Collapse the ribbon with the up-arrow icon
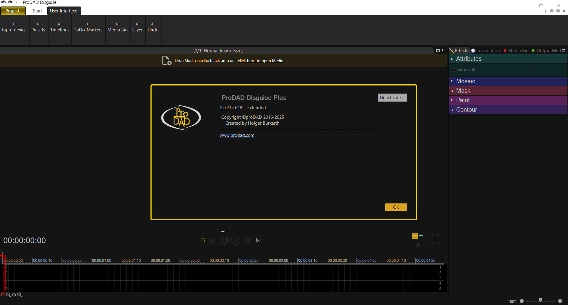The image size is (568, 305). tap(564, 11)
